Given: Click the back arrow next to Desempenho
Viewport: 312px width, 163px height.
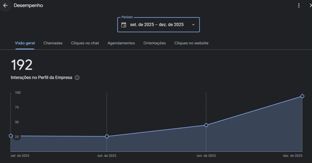Looking at the screenshot, I should pos(5,5).
